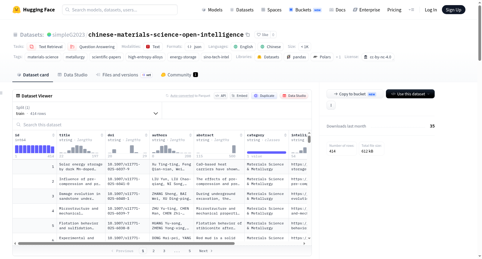Sort the category column
Screen dimensions: 482x259
(x=285, y=135)
